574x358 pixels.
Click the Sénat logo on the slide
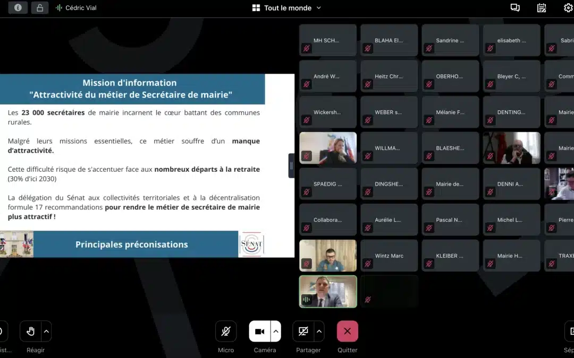click(x=251, y=244)
